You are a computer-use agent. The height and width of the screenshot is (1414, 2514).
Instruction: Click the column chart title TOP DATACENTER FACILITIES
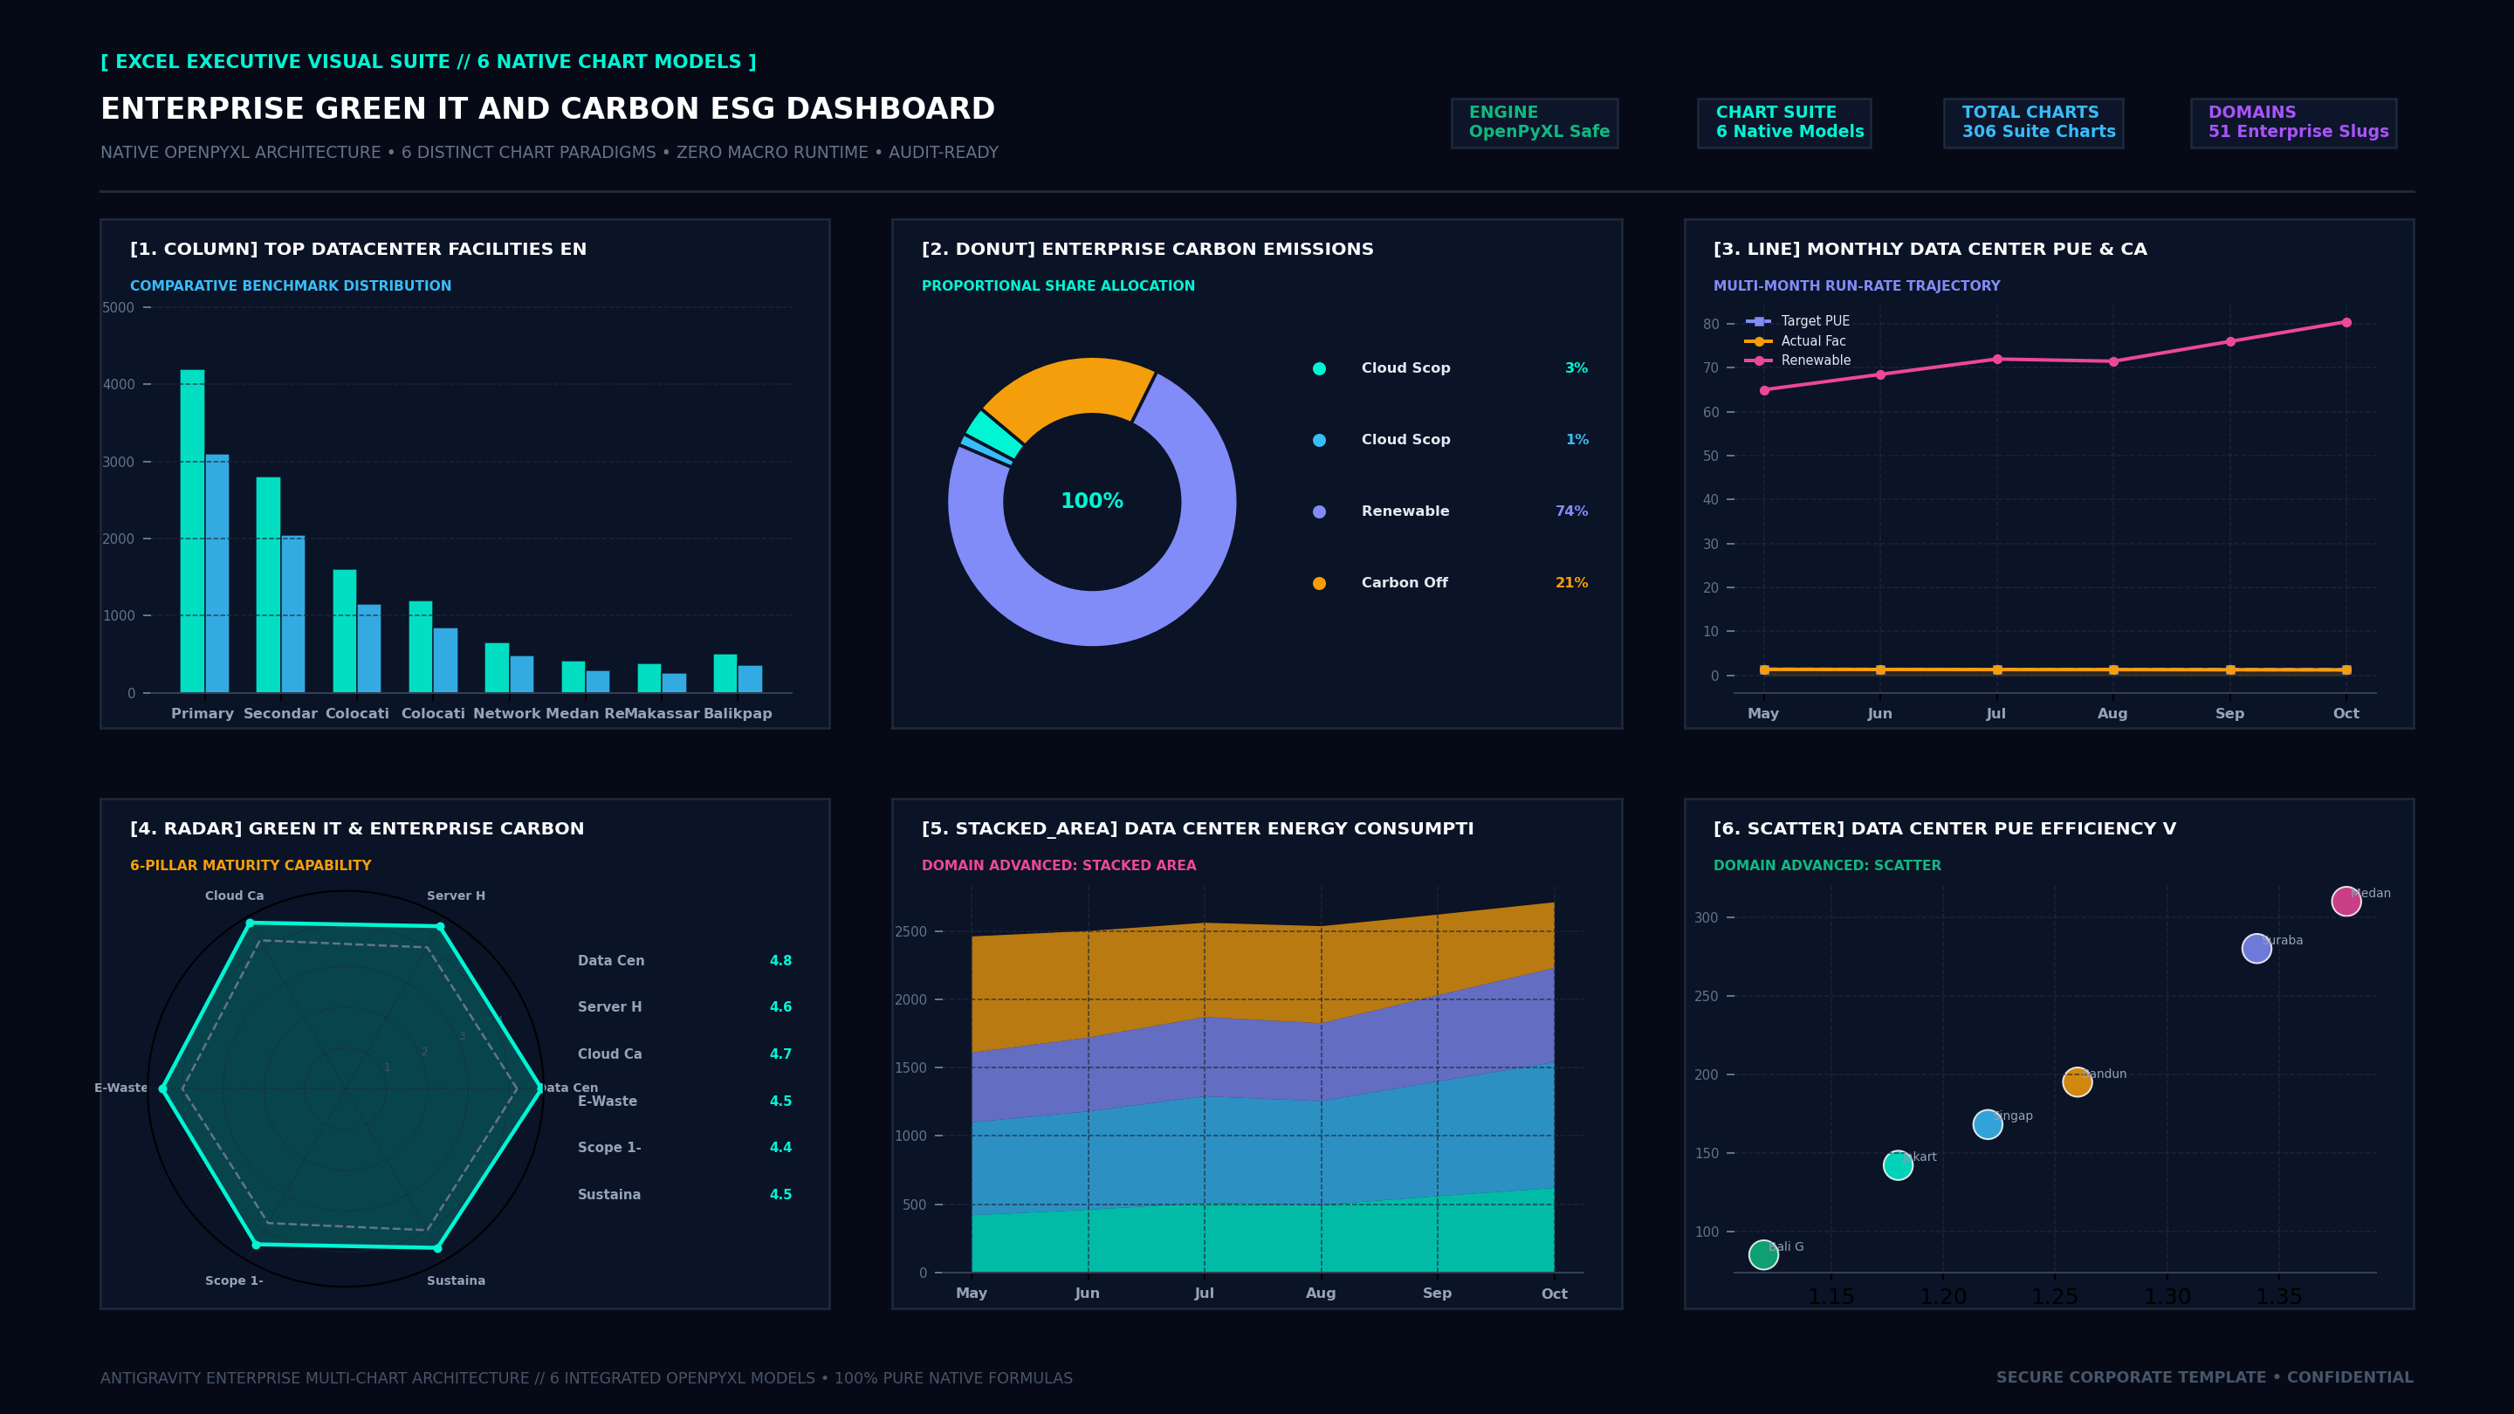(x=358, y=249)
